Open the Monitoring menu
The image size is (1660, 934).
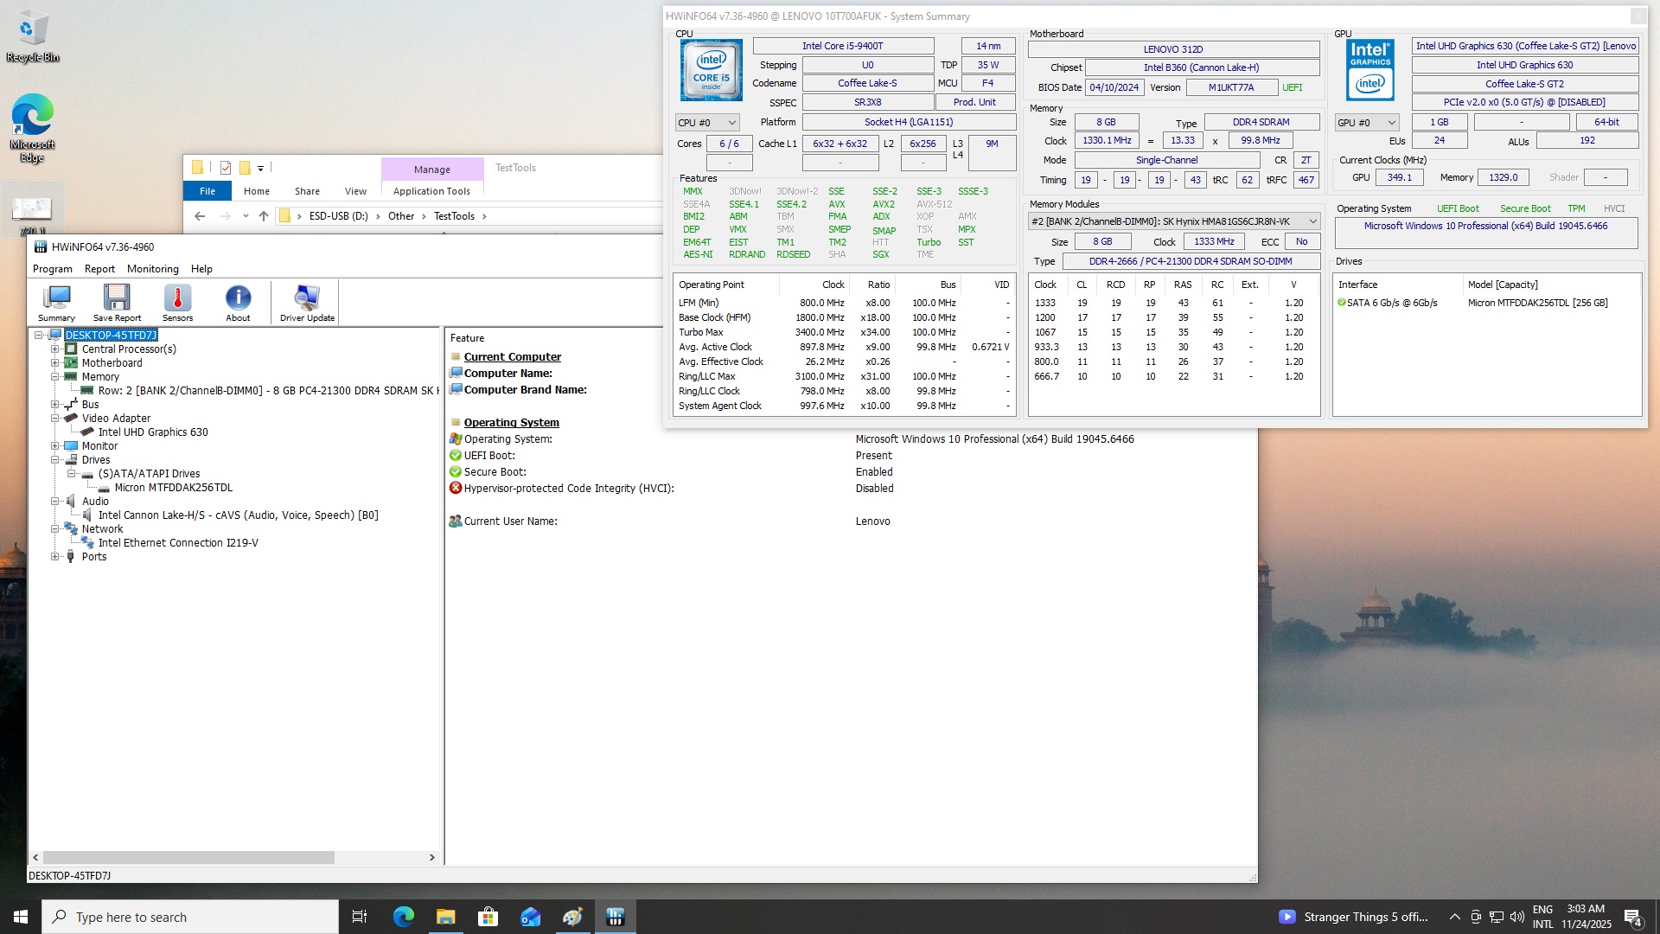click(152, 269)
